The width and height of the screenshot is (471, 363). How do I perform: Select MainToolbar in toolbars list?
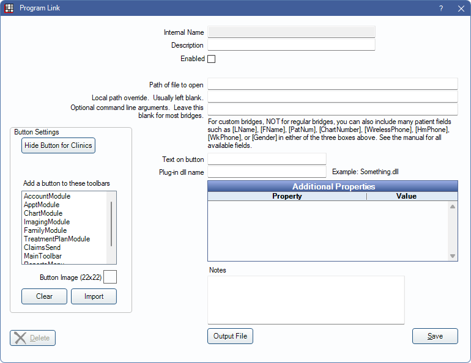(x=43, y=256)
